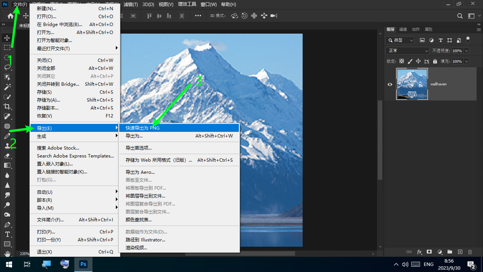
Task: Click the add layer mask icon
Action: [x=429, y=252]
